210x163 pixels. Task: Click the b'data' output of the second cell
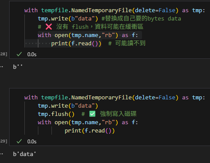24,154
